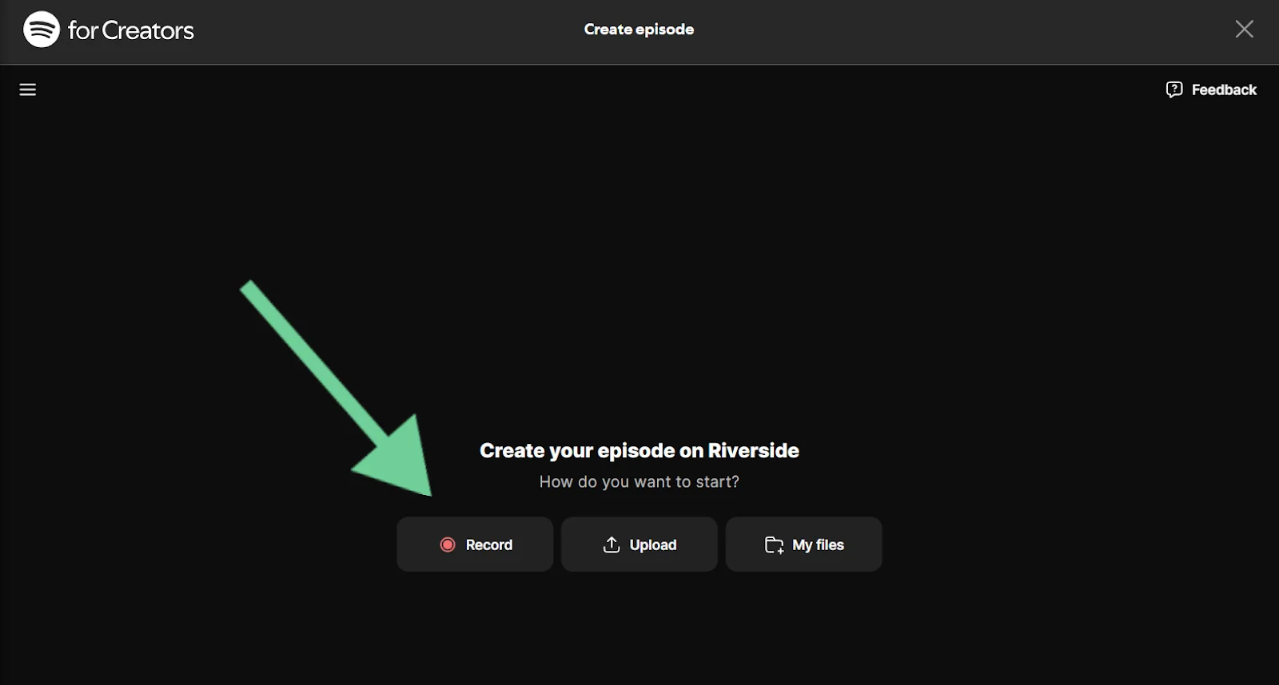The width and height of the screenshot is (1279, 685).
Task: Open the hamburger menu
Action: click(x=28, y=89)
